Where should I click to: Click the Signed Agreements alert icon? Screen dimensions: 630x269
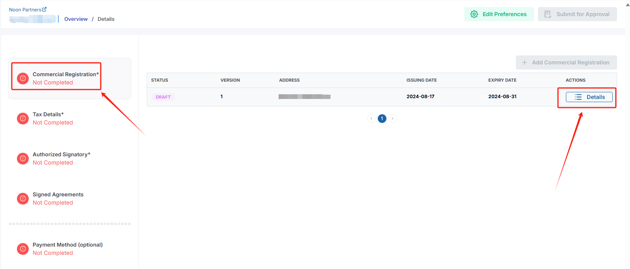click(x=23, y=199)
